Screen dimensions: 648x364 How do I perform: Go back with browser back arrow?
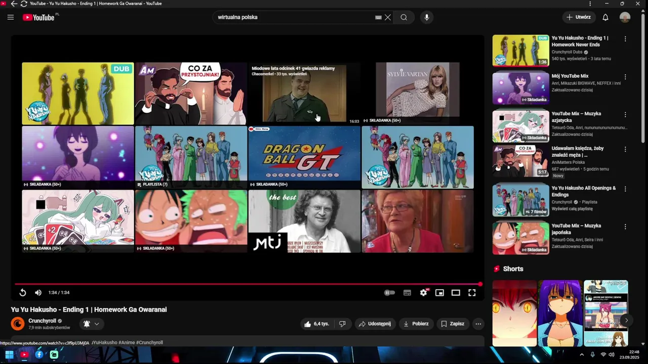point(14,4)
